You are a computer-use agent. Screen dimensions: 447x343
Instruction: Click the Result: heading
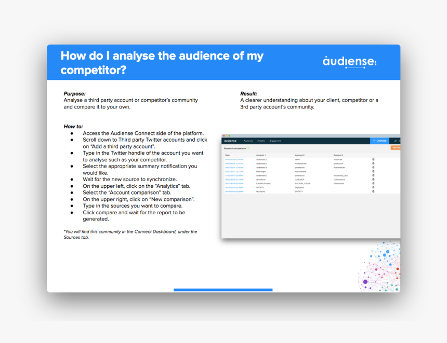(248, 93)
